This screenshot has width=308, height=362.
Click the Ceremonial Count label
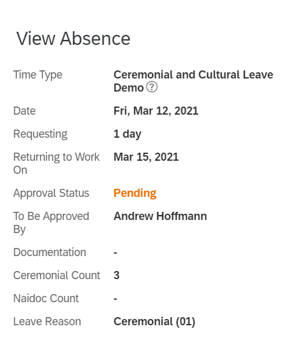click(x=57, y=275)
